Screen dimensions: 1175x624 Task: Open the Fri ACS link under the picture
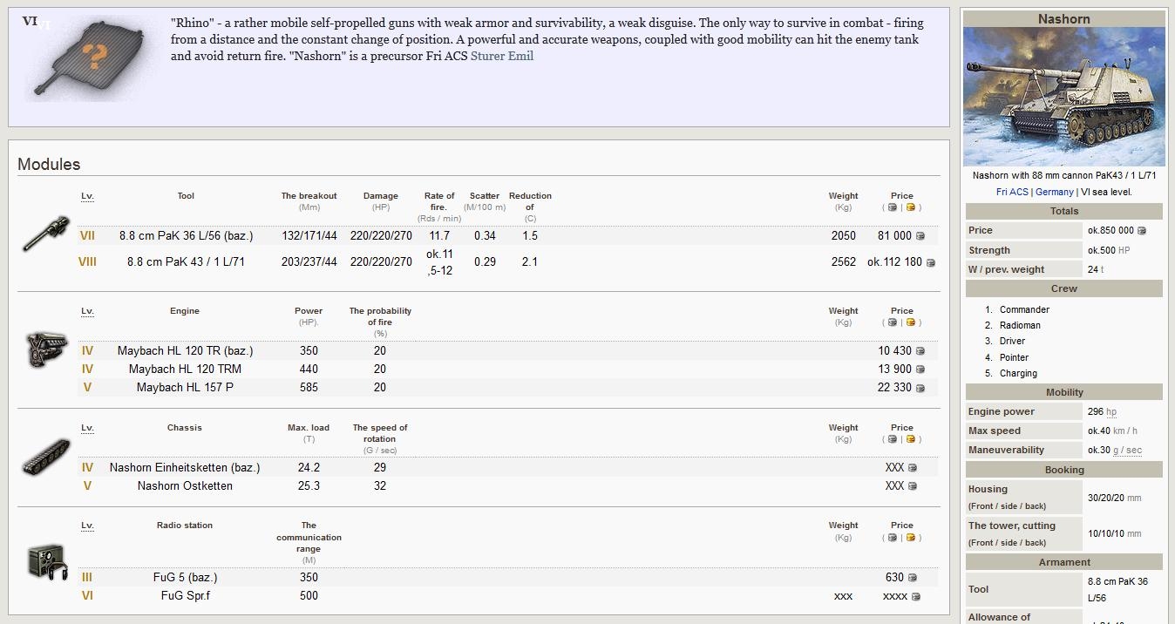(1012, 192)
